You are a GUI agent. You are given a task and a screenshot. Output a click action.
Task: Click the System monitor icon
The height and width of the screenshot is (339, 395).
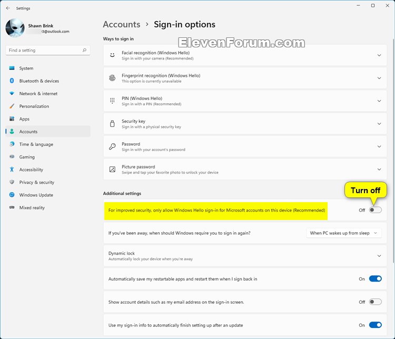click(12, 68)
